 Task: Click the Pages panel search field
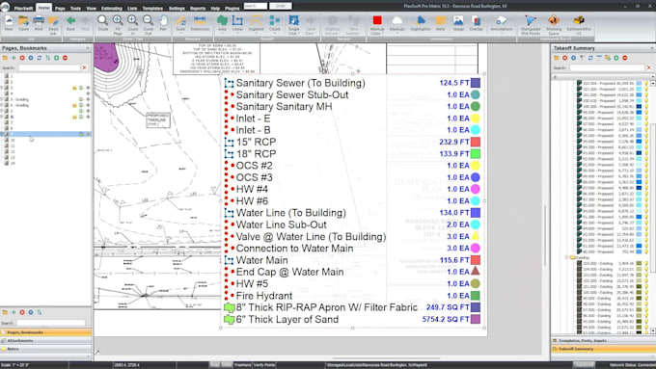tap(49, 67)
